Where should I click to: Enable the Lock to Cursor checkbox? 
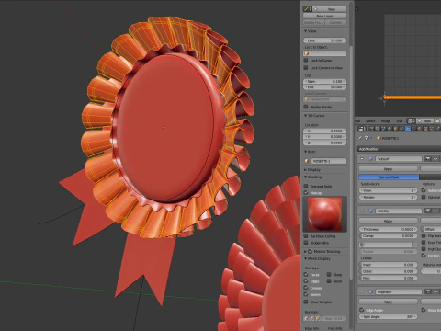tap(306, 61)
